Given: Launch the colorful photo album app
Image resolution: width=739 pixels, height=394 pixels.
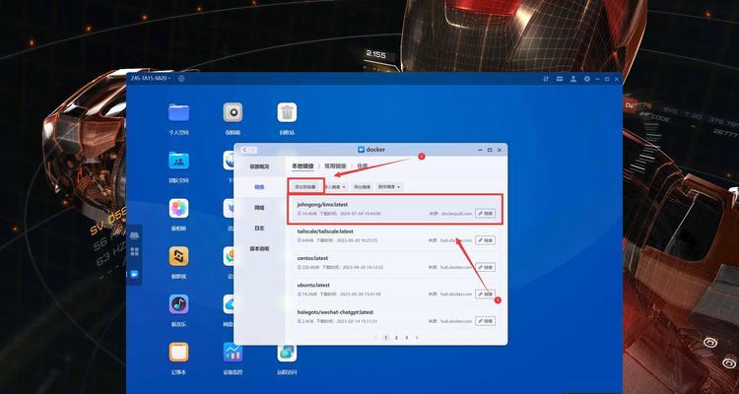Looking at the screenshot, I should (178, 208).
